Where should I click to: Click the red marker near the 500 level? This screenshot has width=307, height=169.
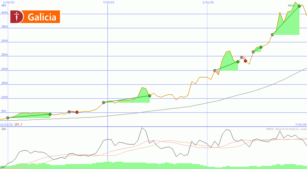pos(77,112)
